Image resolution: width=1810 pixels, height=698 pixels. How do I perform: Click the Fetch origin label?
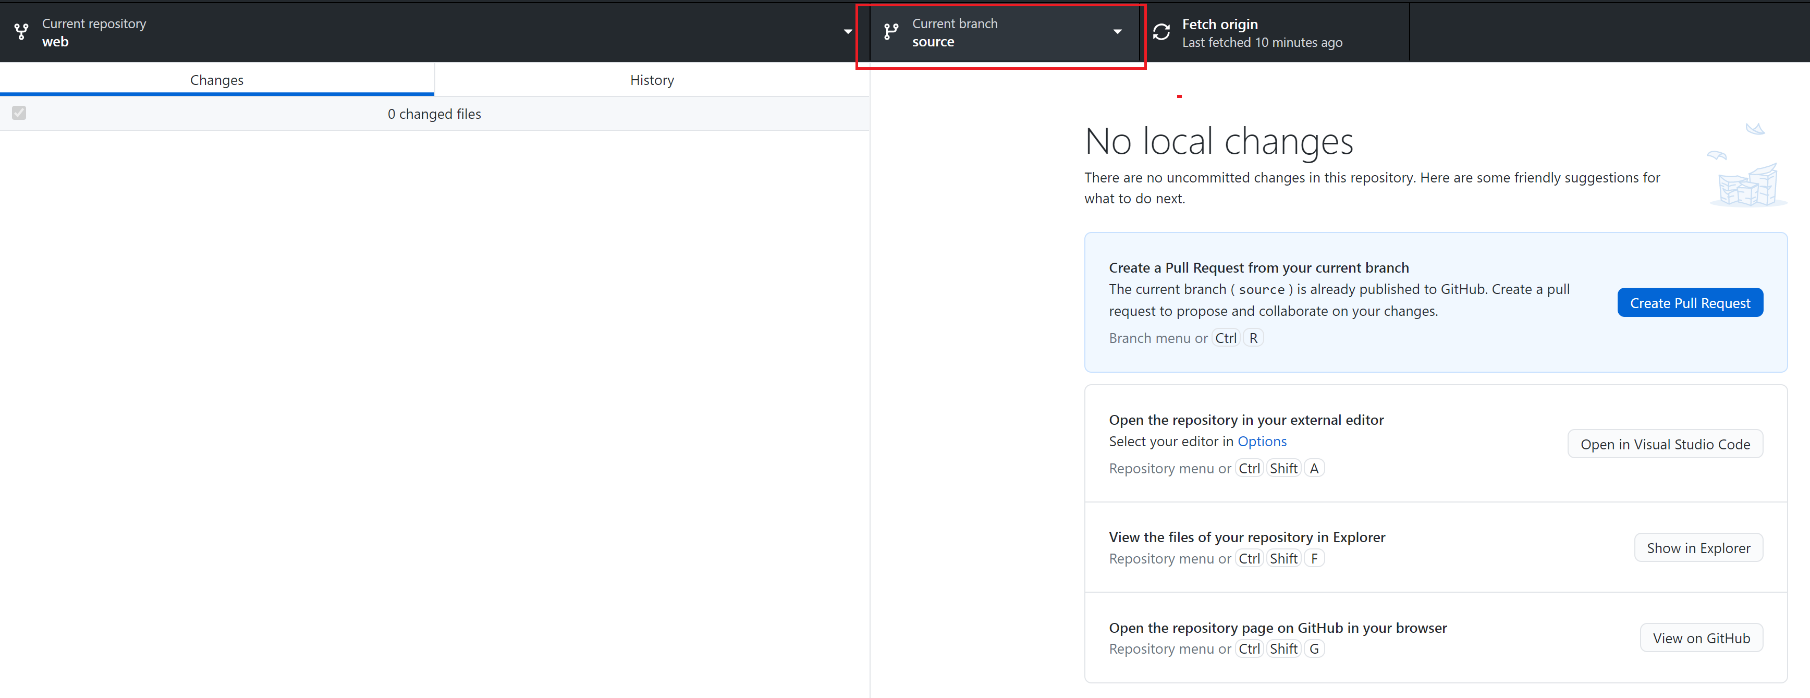(x=1220, y=24)
